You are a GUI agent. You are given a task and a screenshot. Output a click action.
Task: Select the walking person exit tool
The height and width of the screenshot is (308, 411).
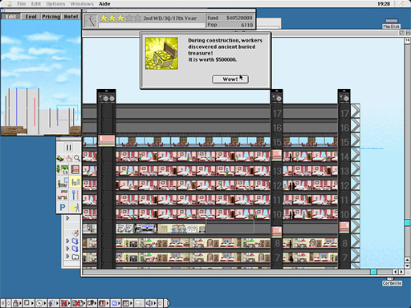coord(75,207)
